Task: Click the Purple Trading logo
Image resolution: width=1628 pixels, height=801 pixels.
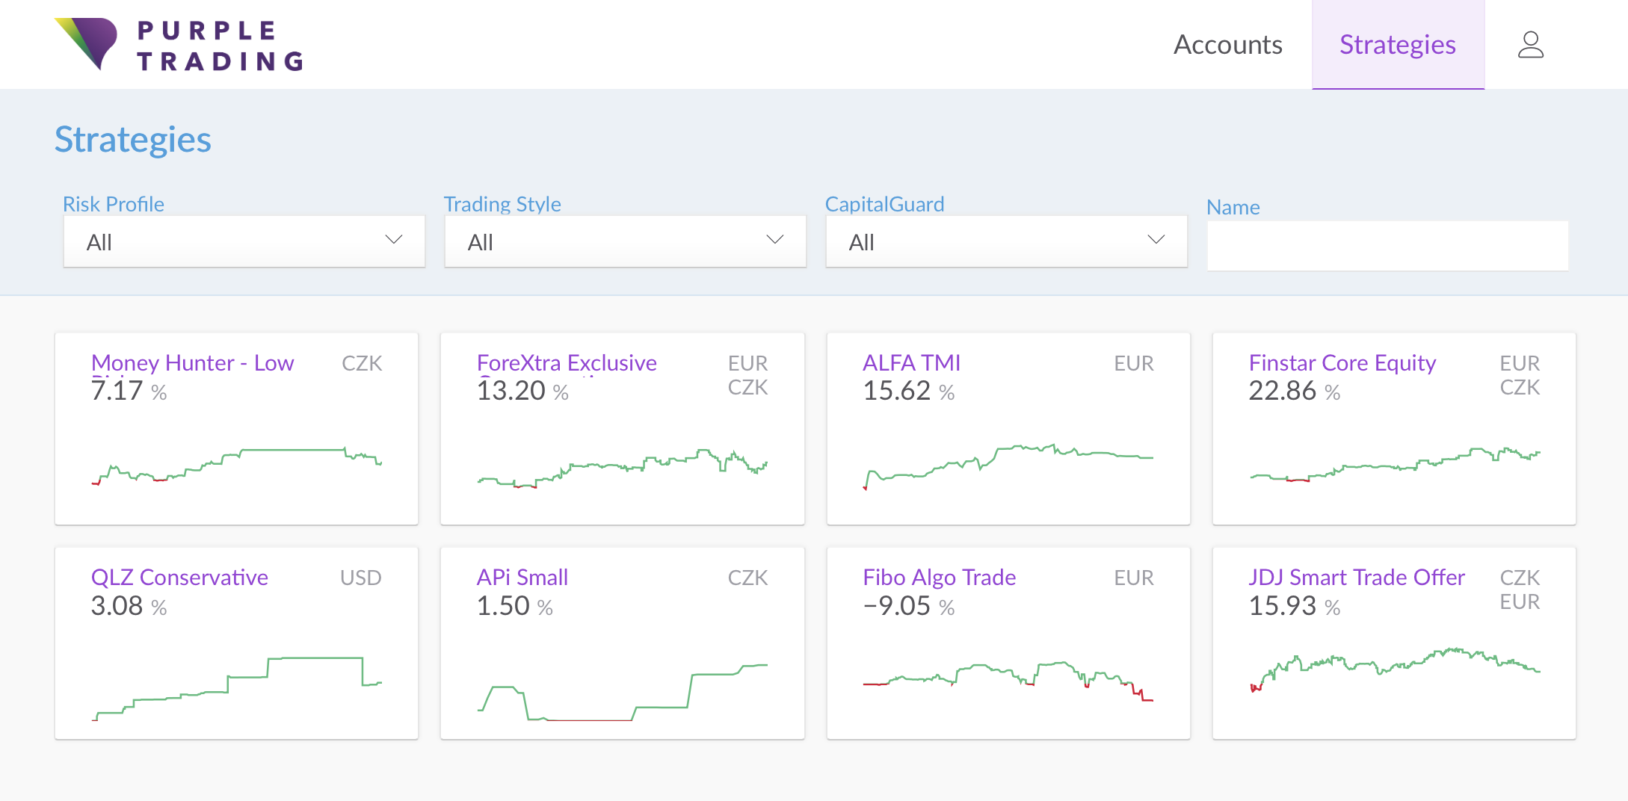Action: [179, 45]
